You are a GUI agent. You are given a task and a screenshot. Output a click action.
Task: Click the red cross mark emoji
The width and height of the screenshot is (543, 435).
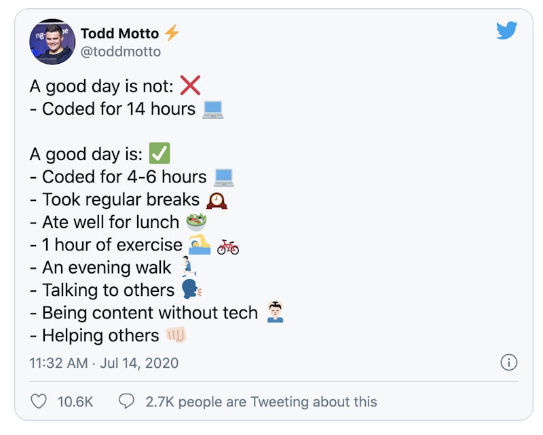click(x=191, y=86)
